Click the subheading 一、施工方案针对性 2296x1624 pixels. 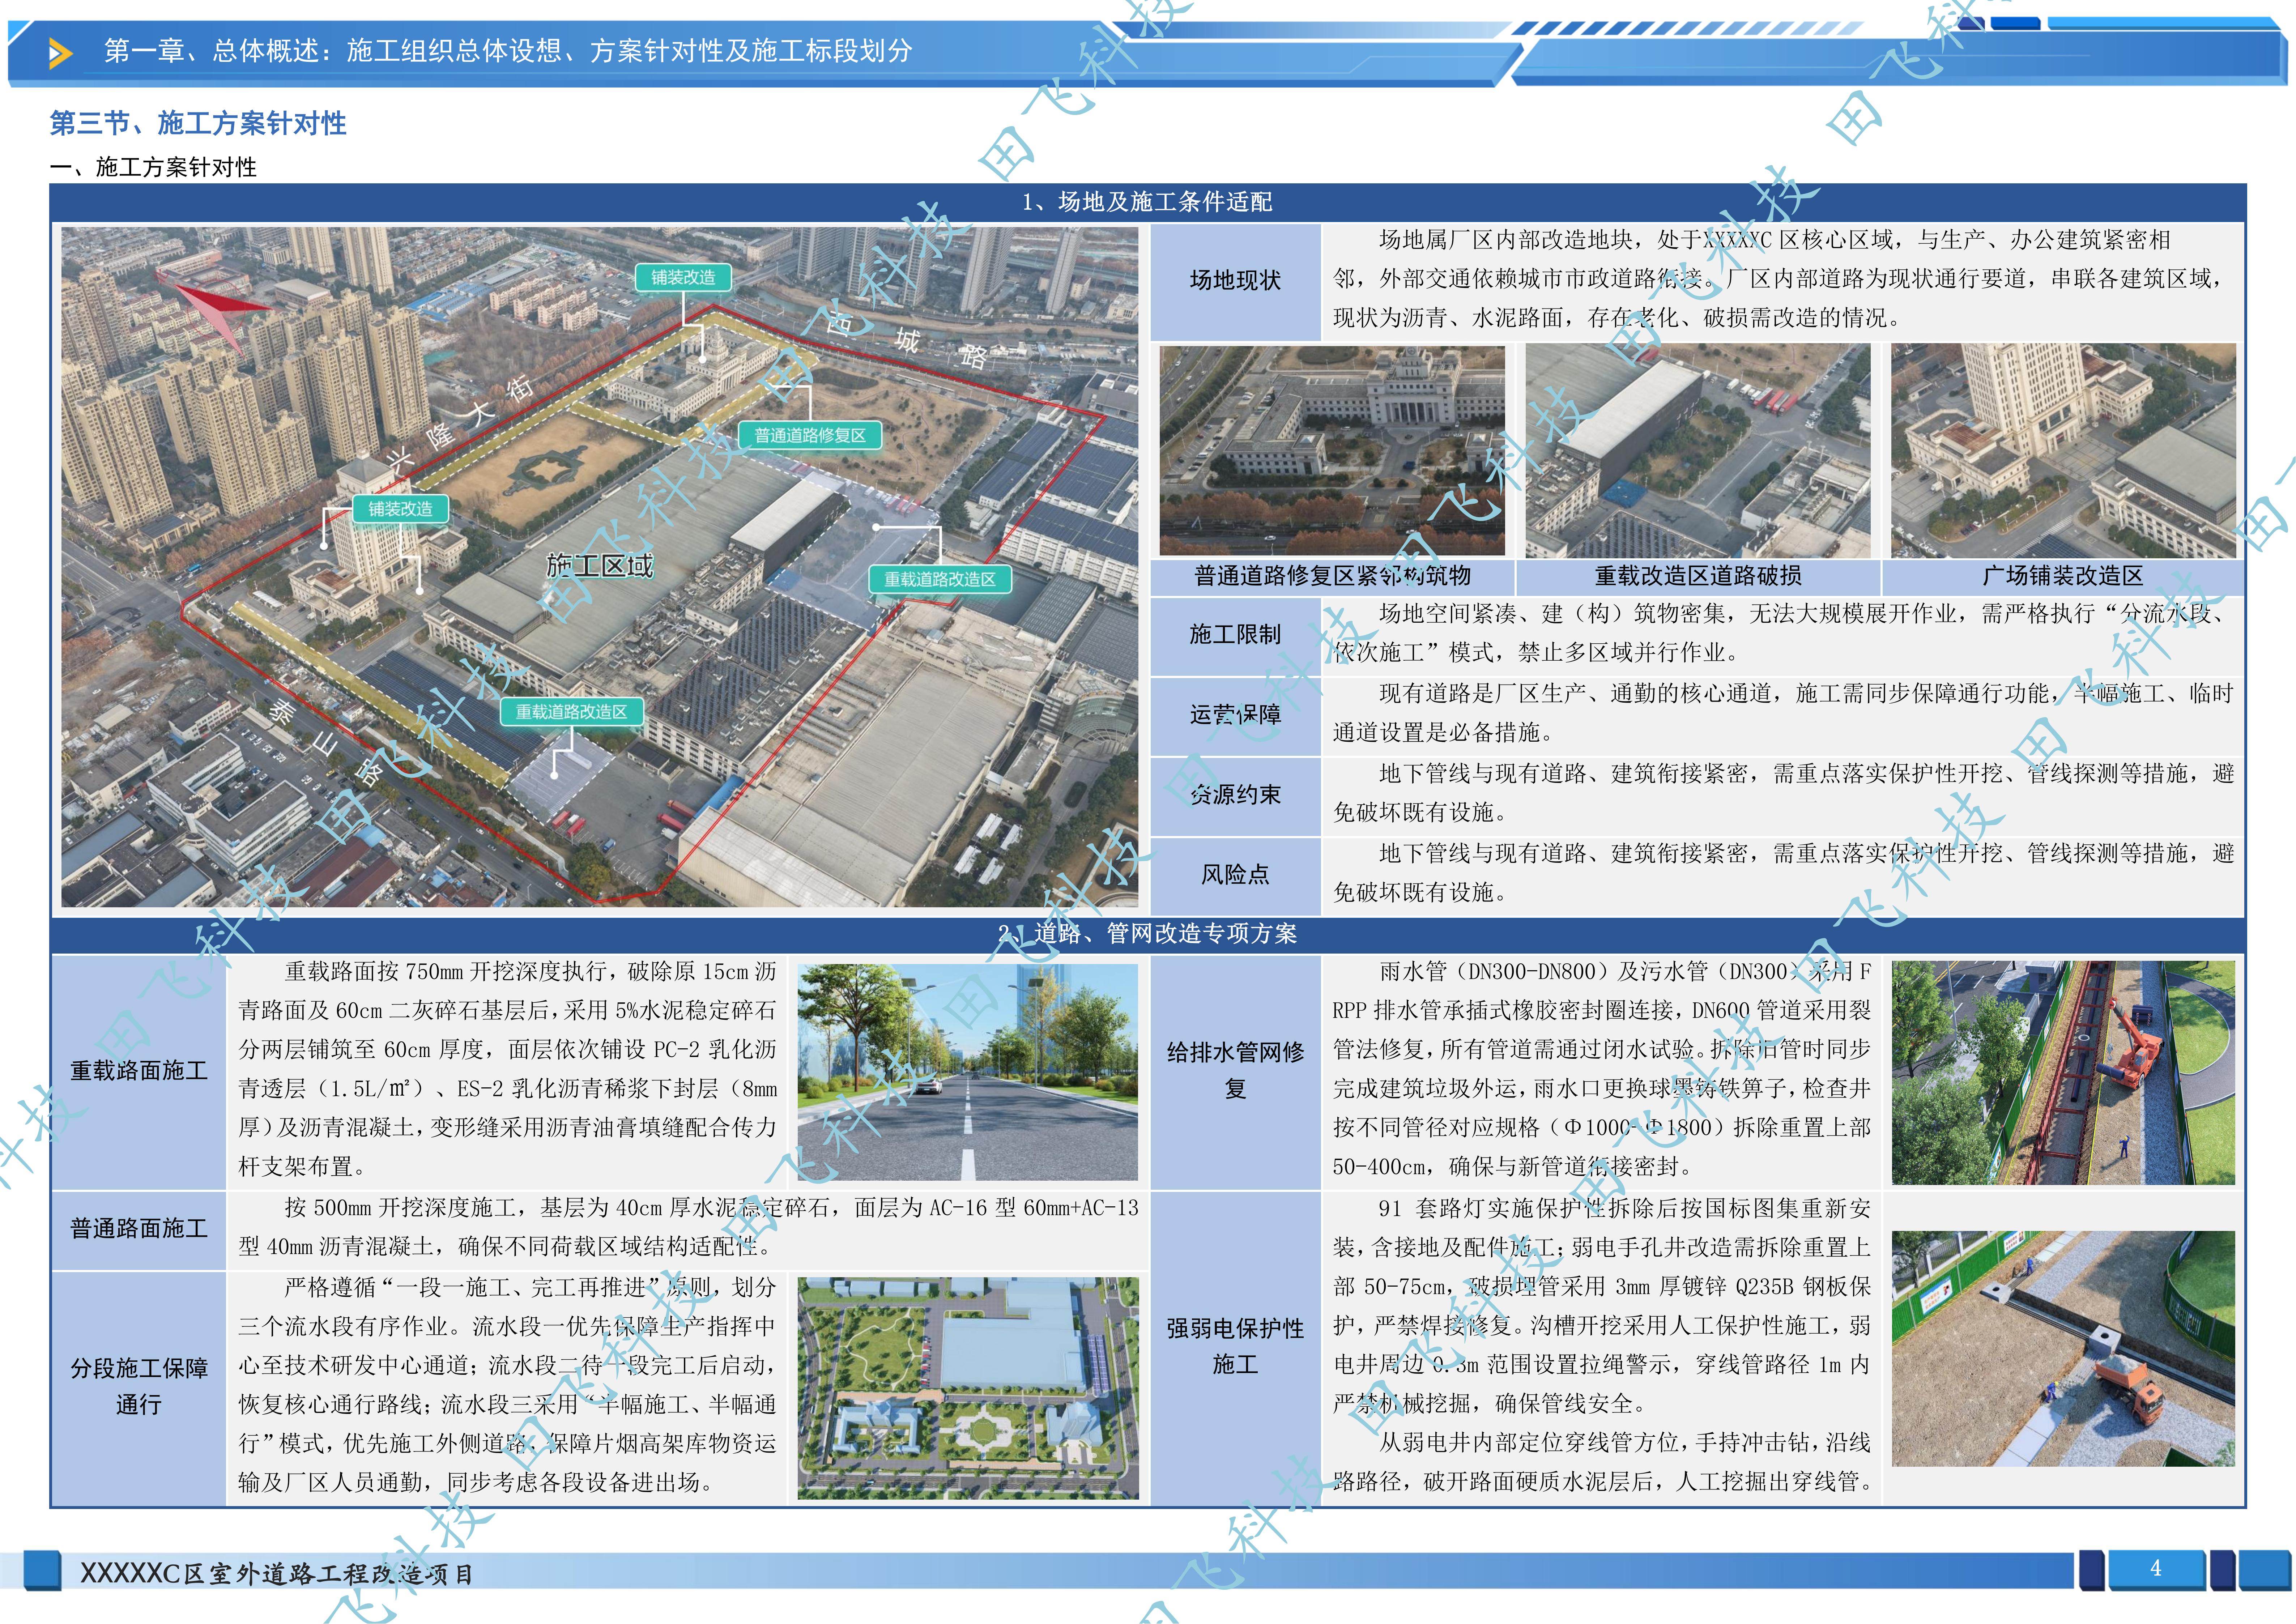pos(154,167)
